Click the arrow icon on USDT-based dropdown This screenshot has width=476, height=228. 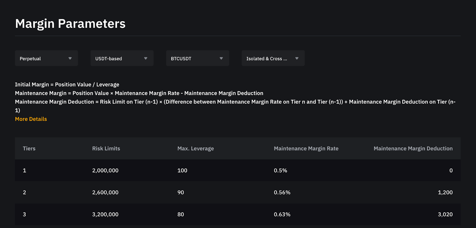(146, 58)
